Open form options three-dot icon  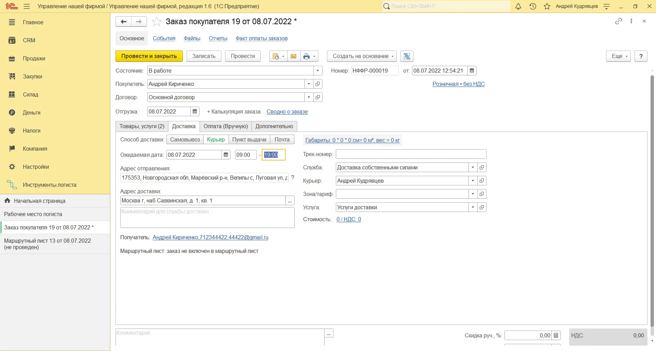631,21
